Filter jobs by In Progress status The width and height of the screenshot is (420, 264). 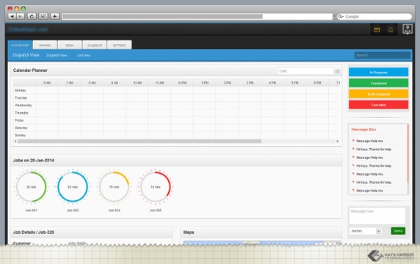click(378, 72)
